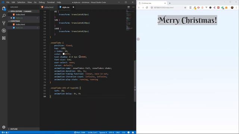Open the Go menu
Viewport: 239px width, 134px height.
point(35,2)
